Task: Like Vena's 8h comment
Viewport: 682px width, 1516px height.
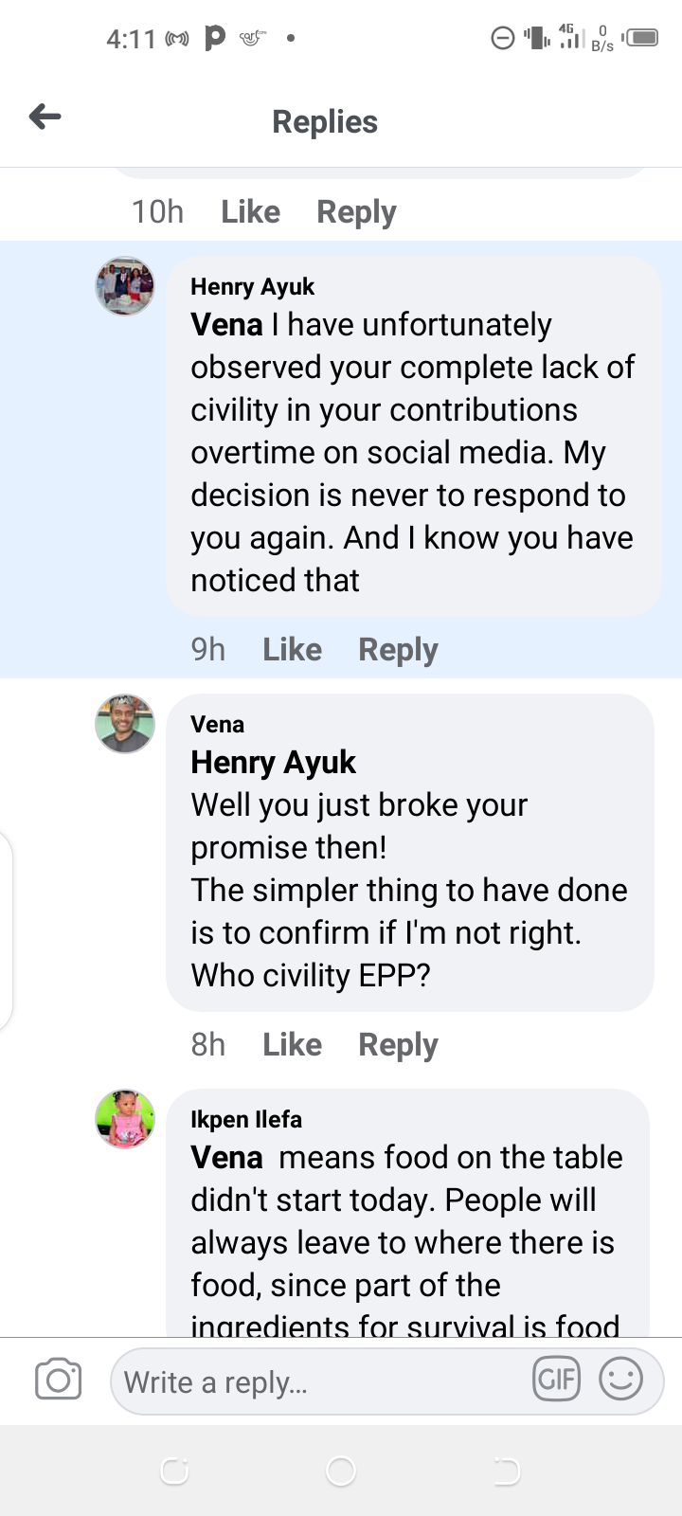Action: [x=292, y=1045]
